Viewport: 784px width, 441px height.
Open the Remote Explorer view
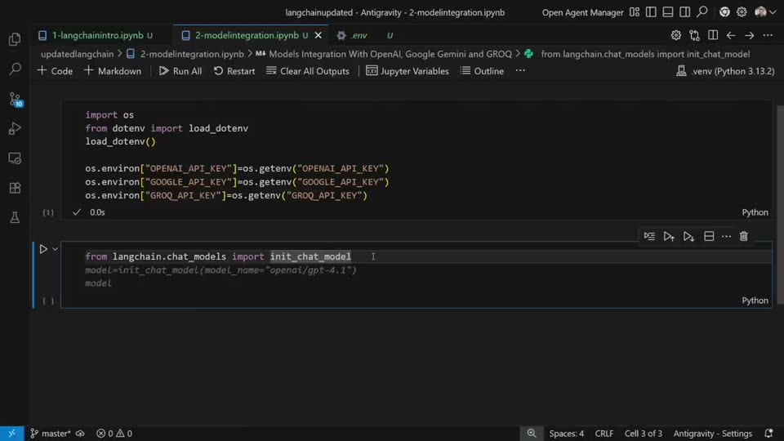15,158
